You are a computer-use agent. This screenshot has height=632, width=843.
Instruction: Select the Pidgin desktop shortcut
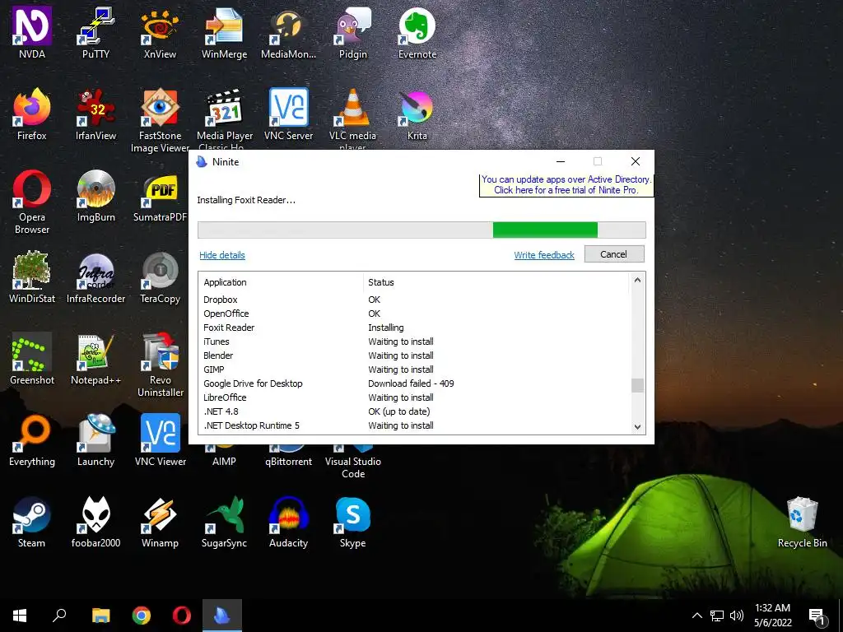(352, 32)
